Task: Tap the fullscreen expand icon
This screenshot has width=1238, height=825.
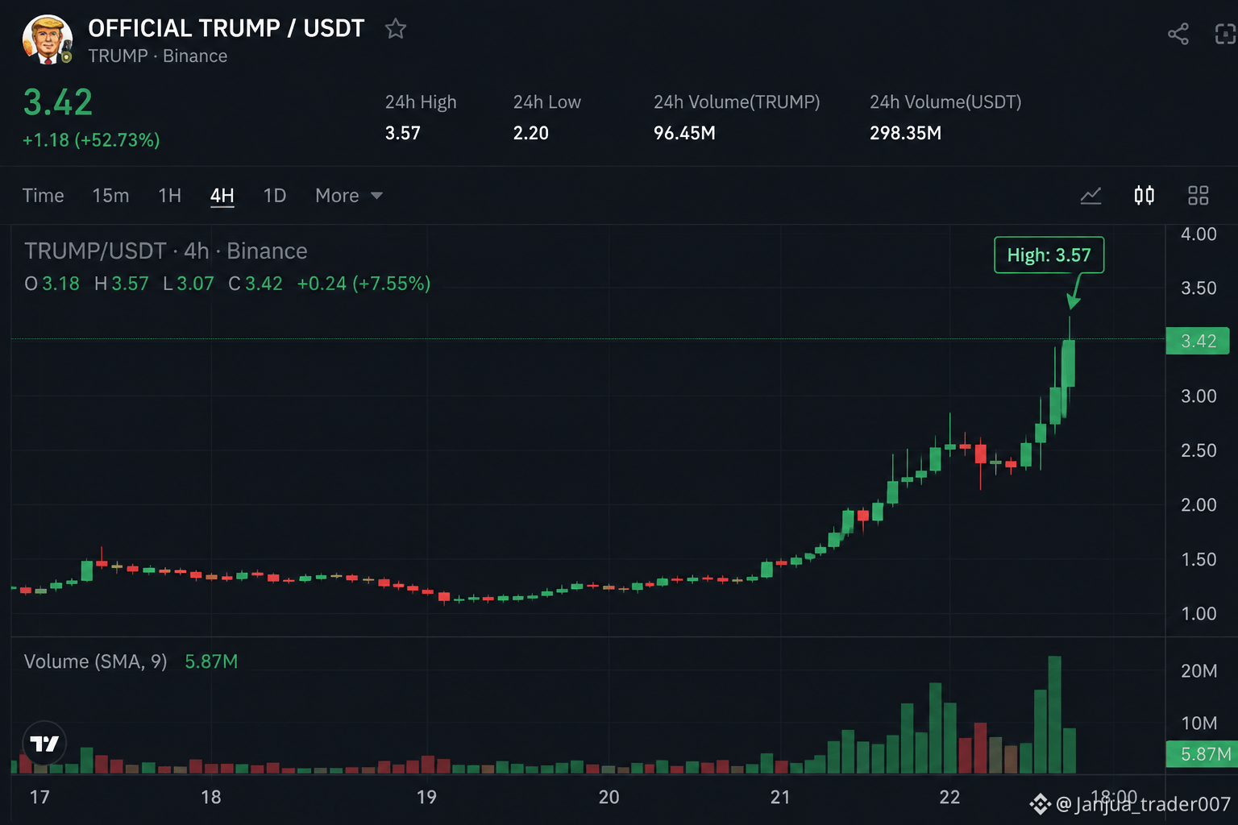Action: tap(1225, 34)
